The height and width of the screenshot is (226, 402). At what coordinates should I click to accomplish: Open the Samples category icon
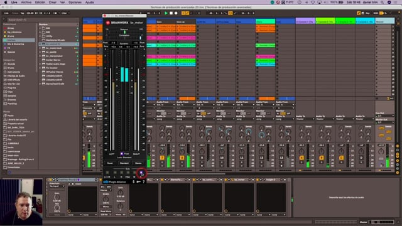5,96
